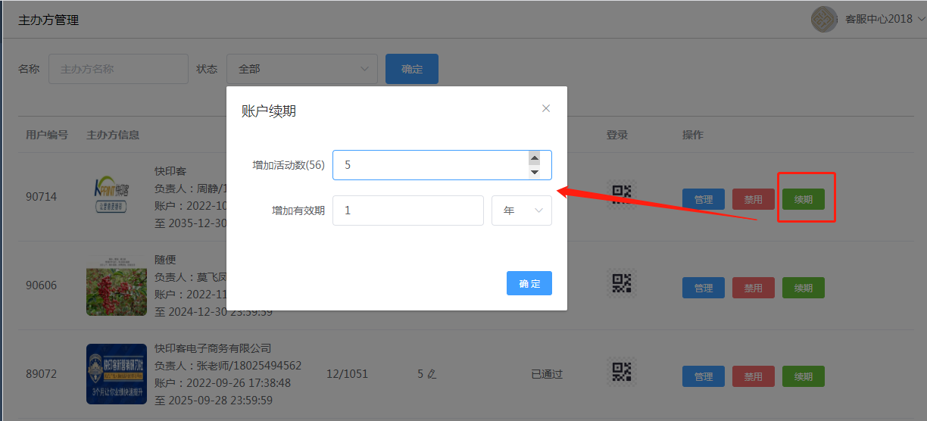Open QR code icon for user 90606
The width and height of the screenshot is (927, 421).
point(621,284)
